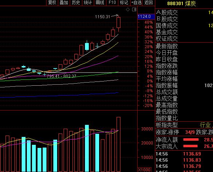
Task: Click the 795.41 - 802.37 range label
Action: point(61,76)
